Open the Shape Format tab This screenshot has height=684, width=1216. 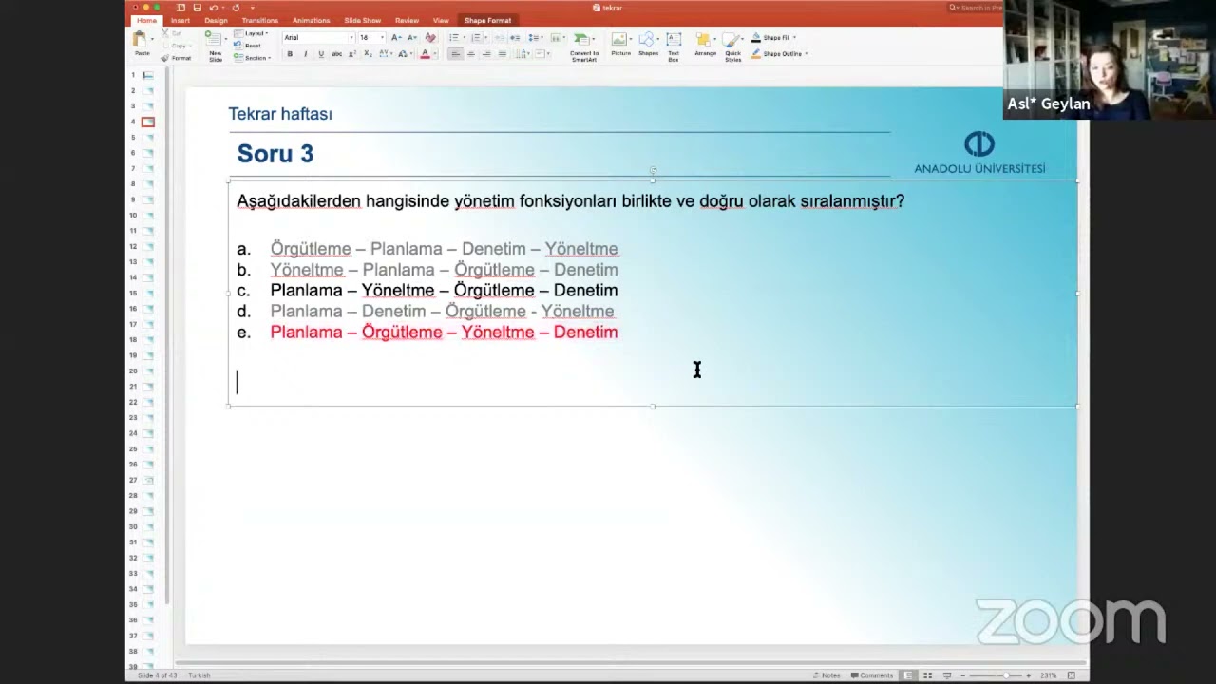pyautogui.click(x=487, y=21)
